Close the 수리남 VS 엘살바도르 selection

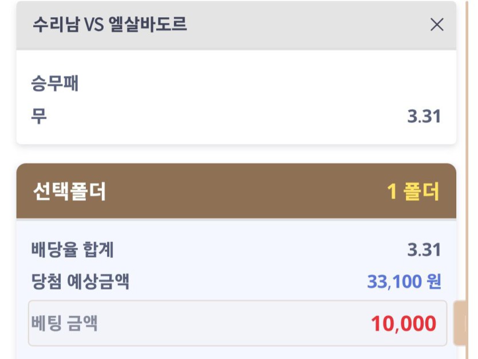[437, 25]
